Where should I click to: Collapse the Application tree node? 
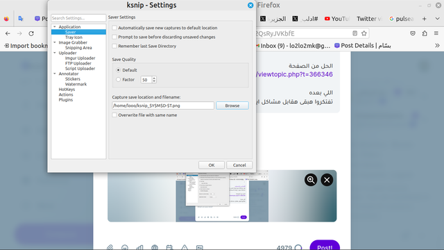(55, 26)
